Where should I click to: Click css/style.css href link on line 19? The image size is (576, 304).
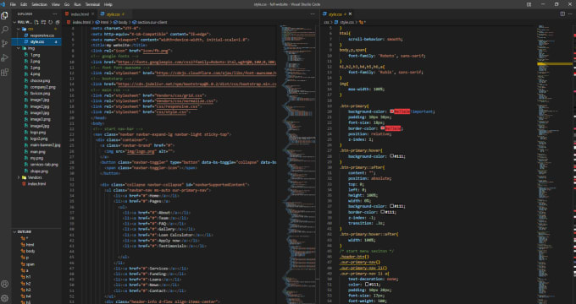point(171,111)
